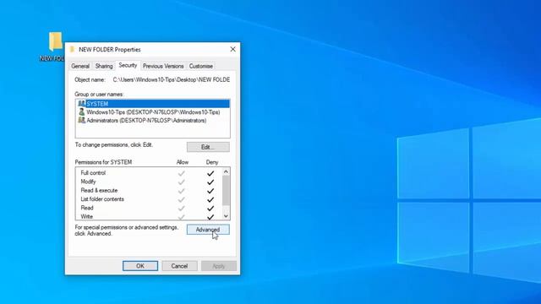
Task: Click the Cancel button
Action: [179, 266]
